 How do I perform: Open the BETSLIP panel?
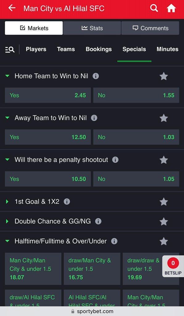[x=173, y=266]
